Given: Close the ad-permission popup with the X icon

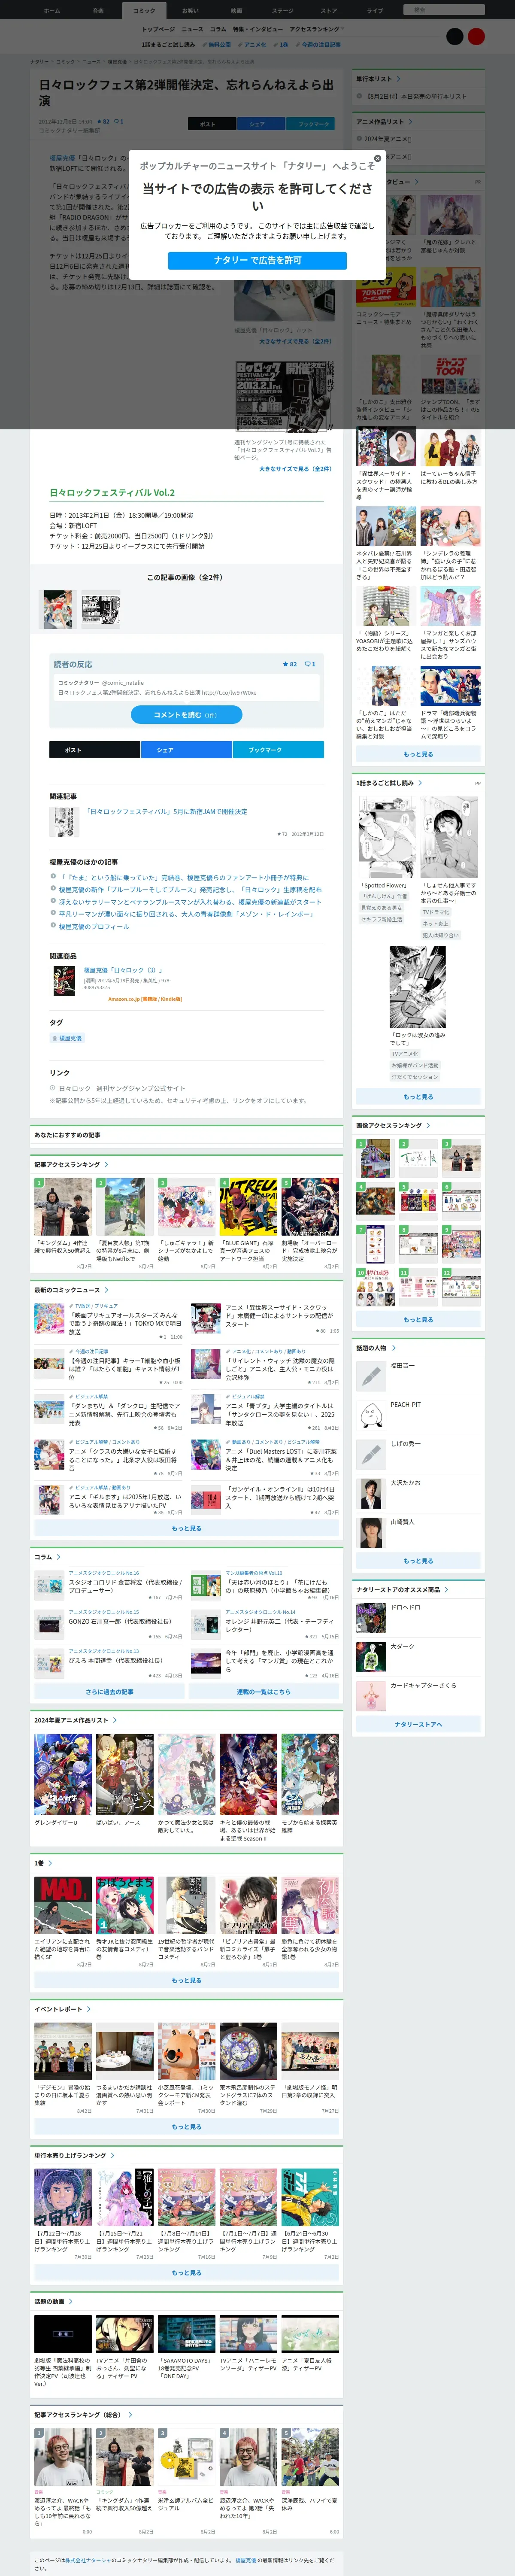Looking at the screenshot, I should 377,158.
